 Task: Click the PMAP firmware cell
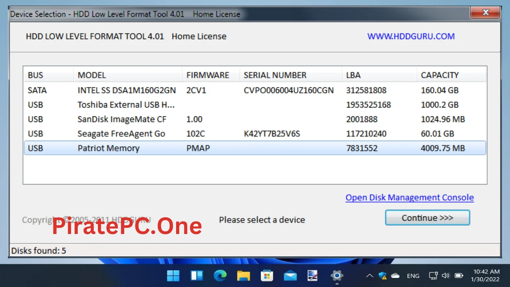198,148
